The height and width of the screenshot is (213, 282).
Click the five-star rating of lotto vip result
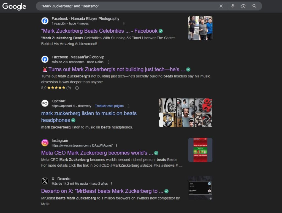(x=56, y=88)
